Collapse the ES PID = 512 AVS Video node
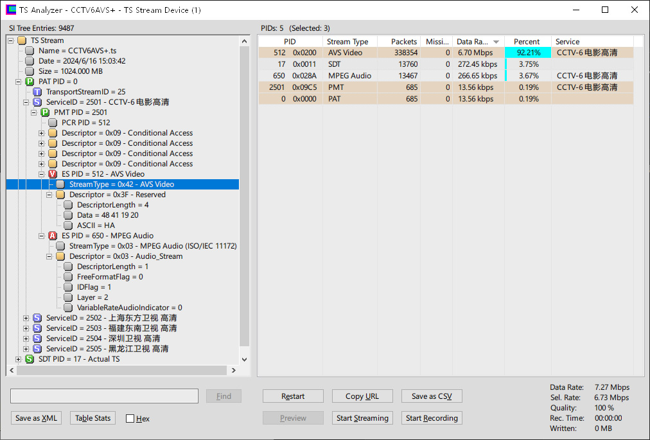The width and height of the screenshot is (650, 440). (x=42, y=174)
